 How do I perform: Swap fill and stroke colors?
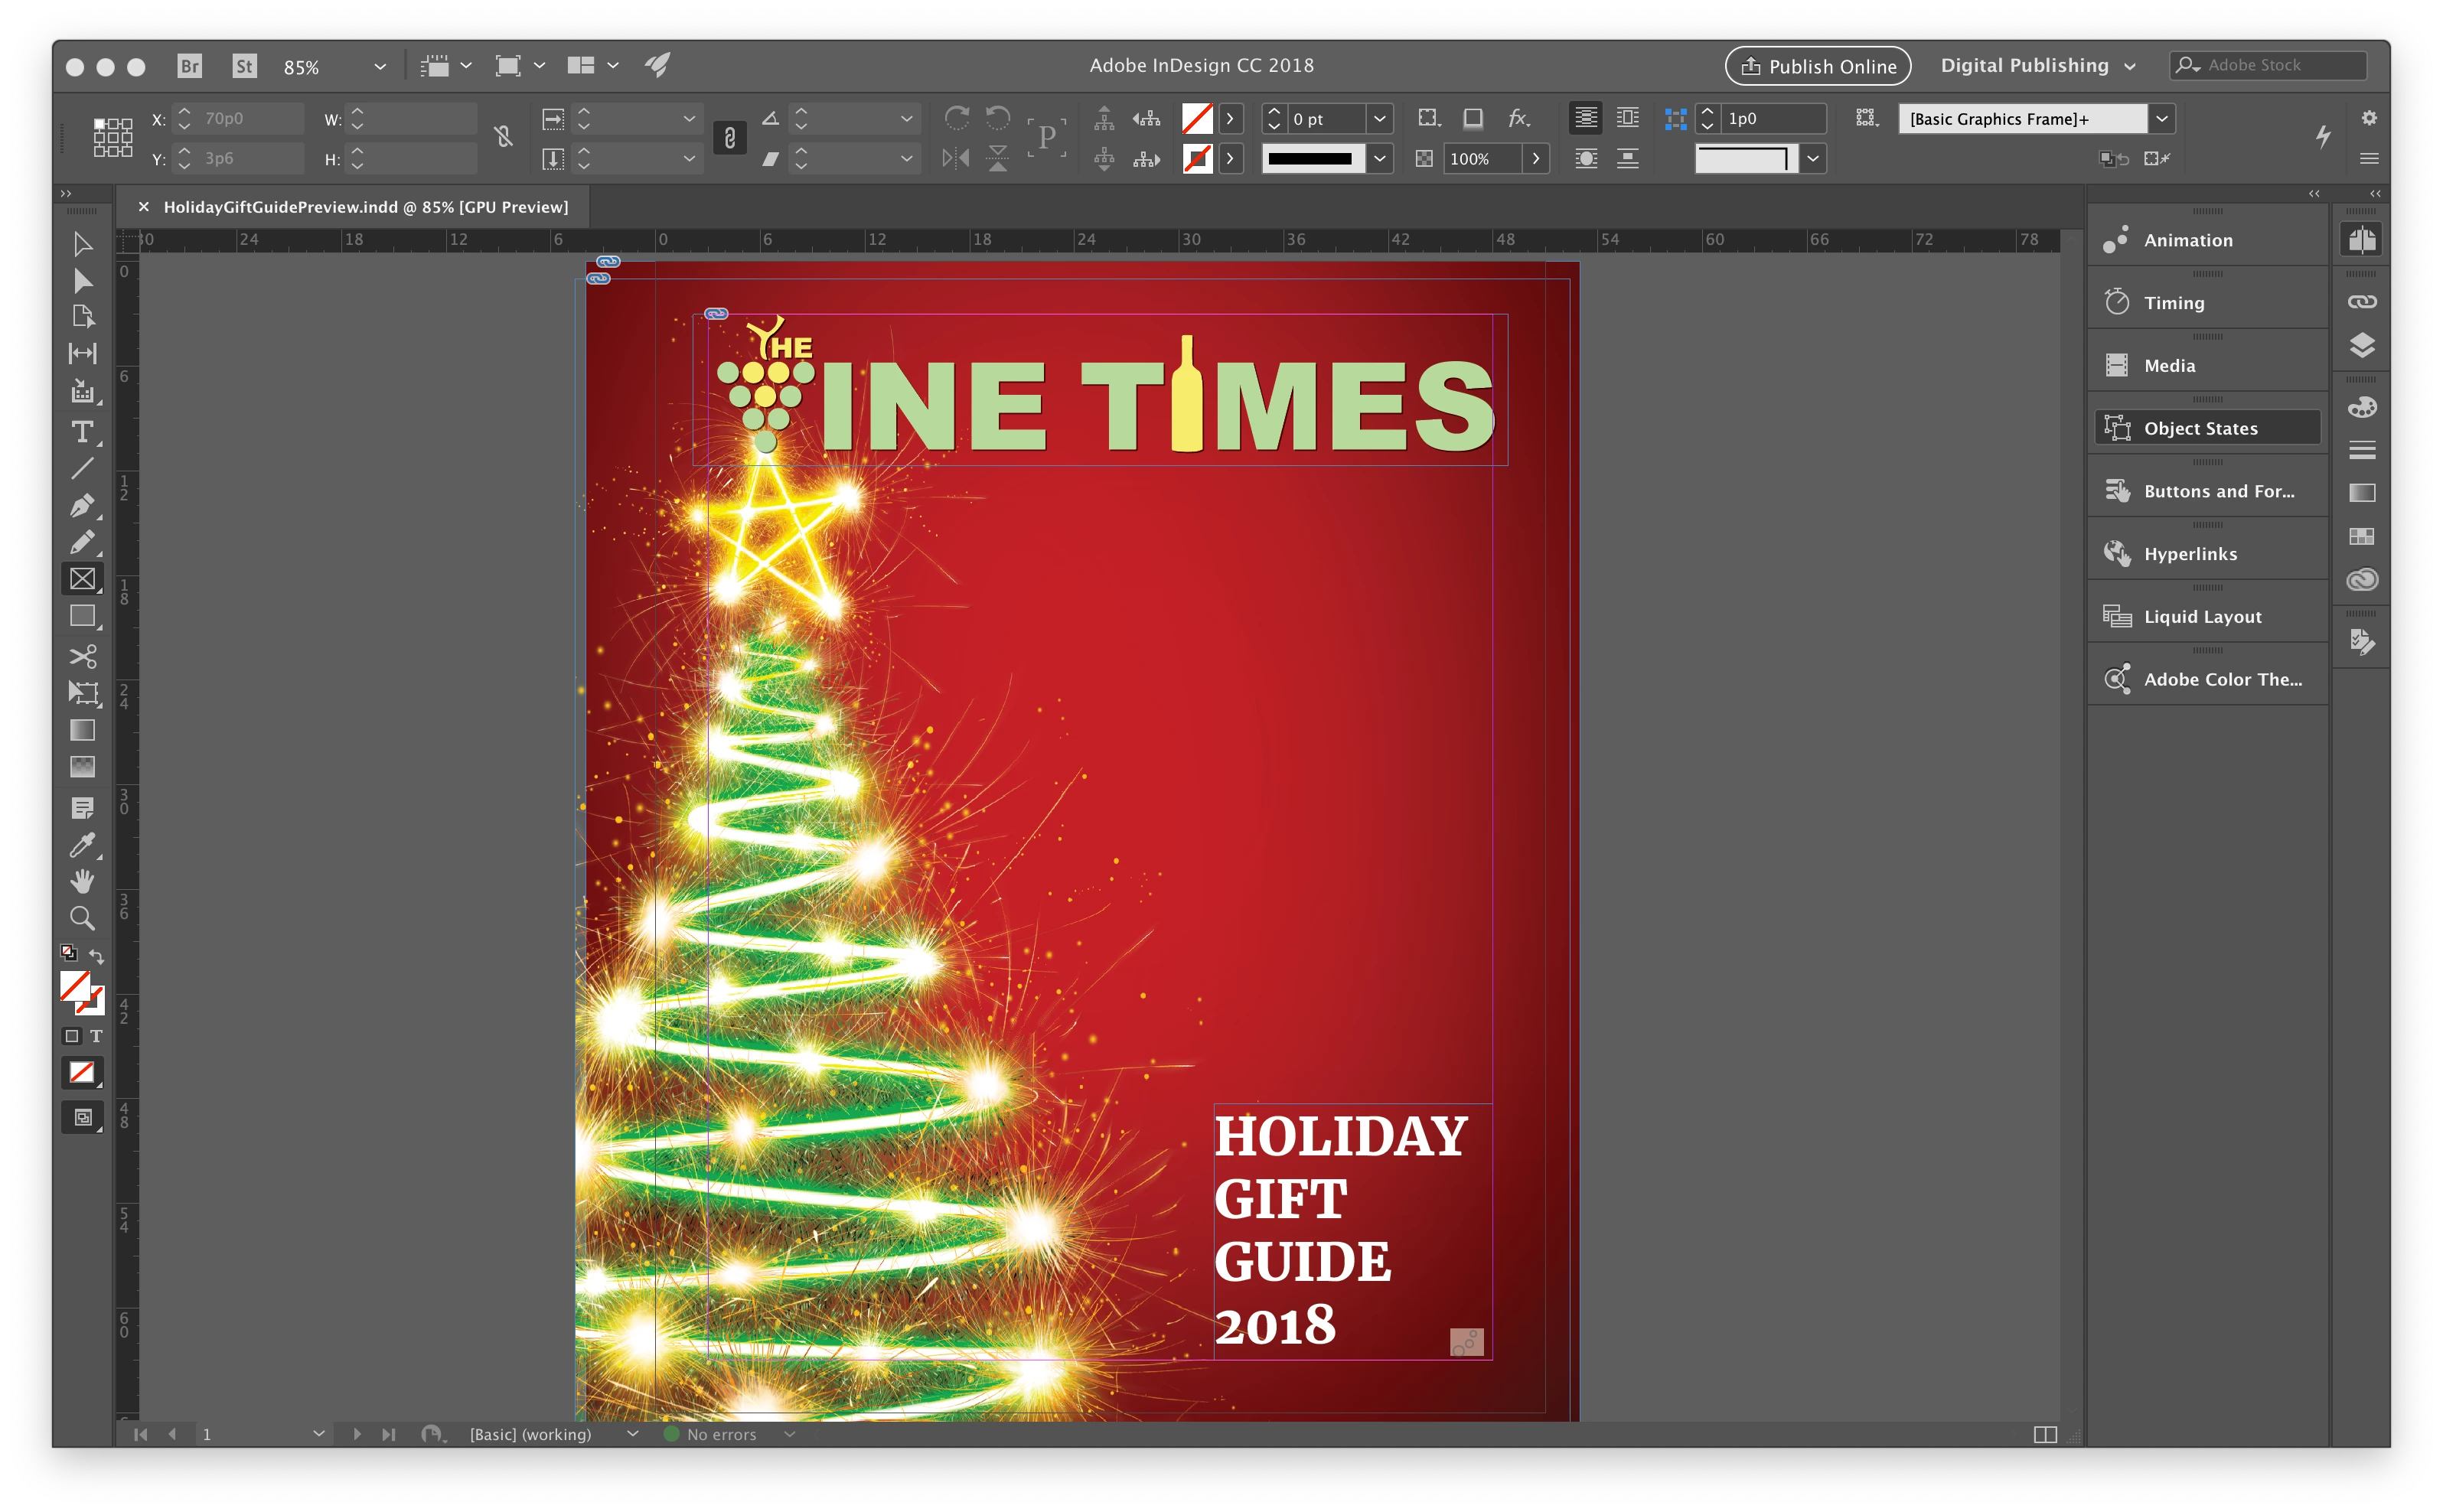(97, 956)
